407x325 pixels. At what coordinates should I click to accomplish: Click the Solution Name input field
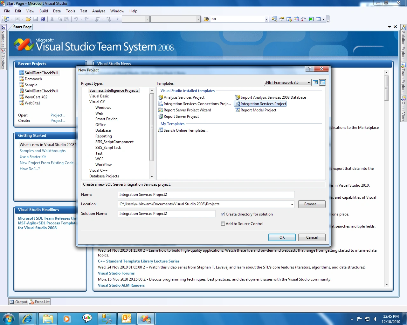(x=167, y=214)
